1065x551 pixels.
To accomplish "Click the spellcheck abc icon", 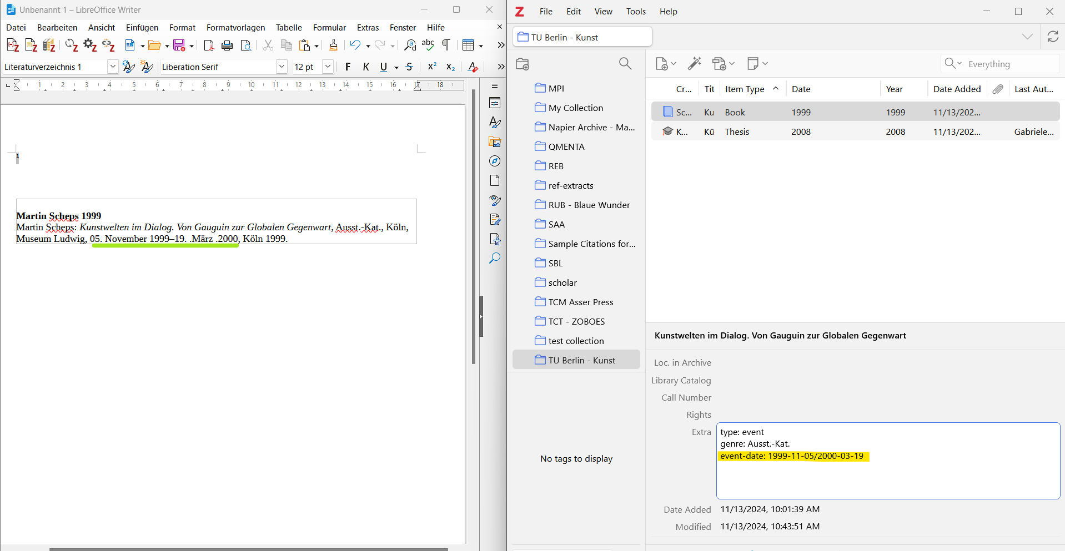I will click(428, 46).
